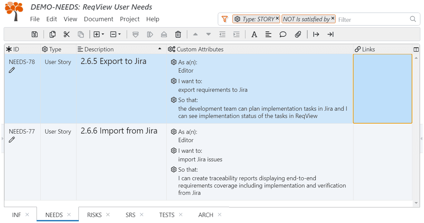Viewport: 424px width, 223px height.
Task: Click the 'import Jira issues' attribute text
Action: [200, 159]
